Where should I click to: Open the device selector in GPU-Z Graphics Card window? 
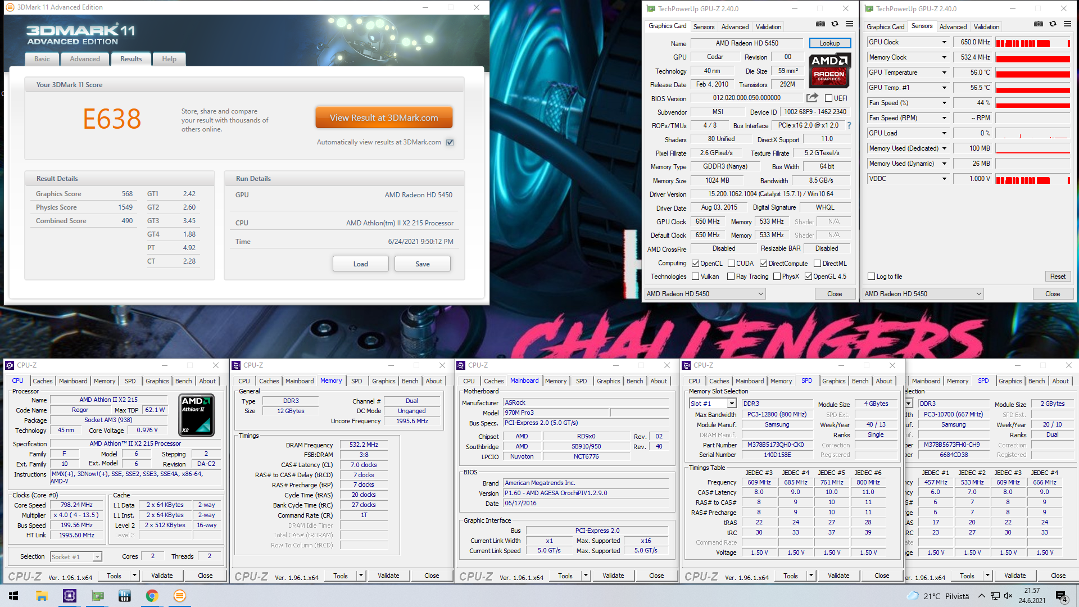[x=705, y=294]
